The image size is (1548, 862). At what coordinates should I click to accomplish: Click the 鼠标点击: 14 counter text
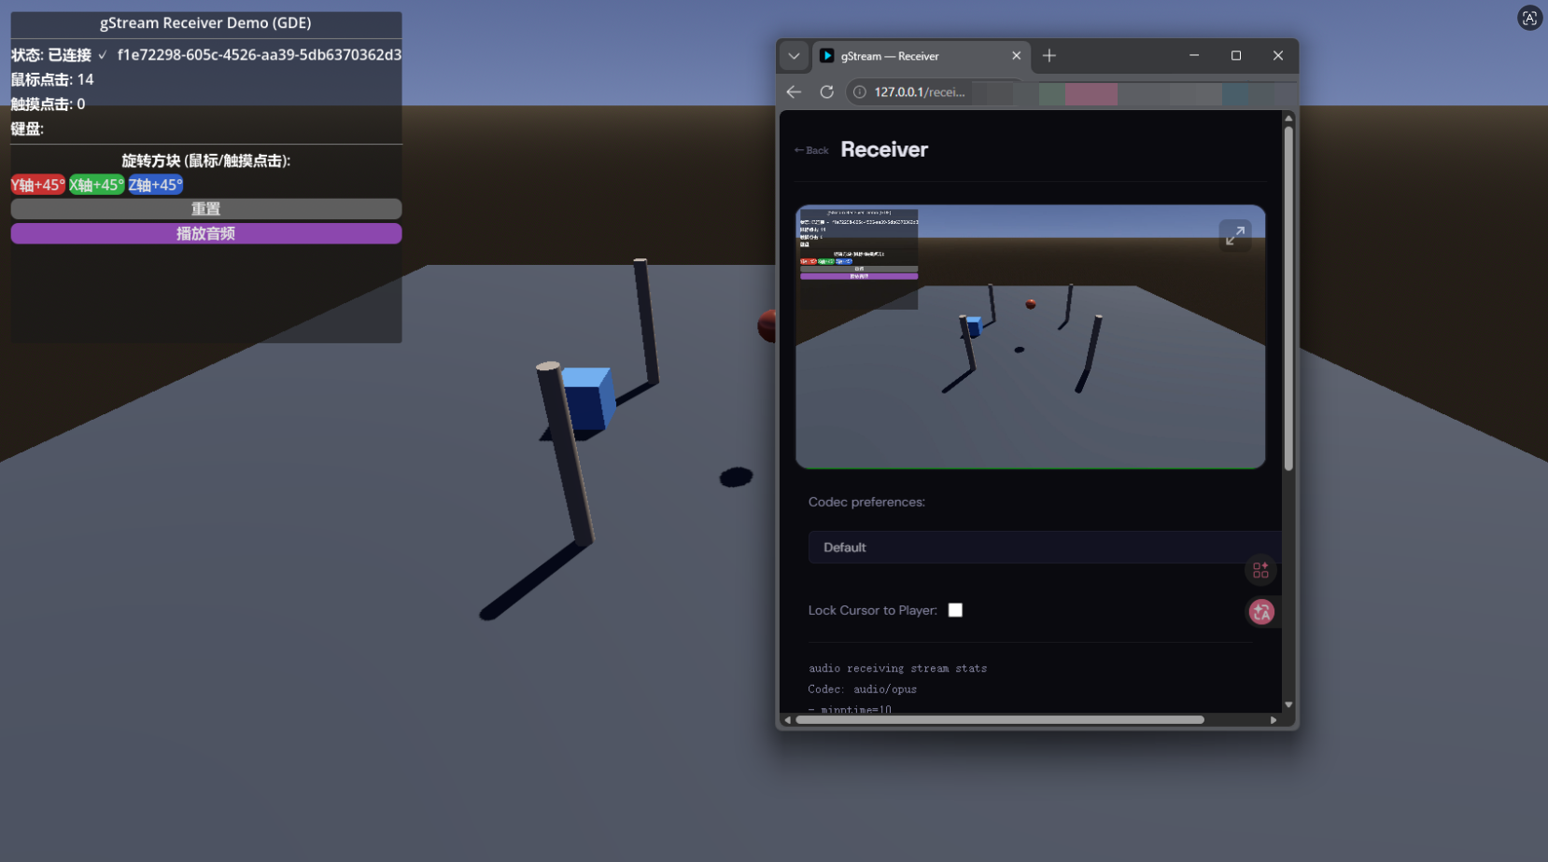click(x=52, y=79)
